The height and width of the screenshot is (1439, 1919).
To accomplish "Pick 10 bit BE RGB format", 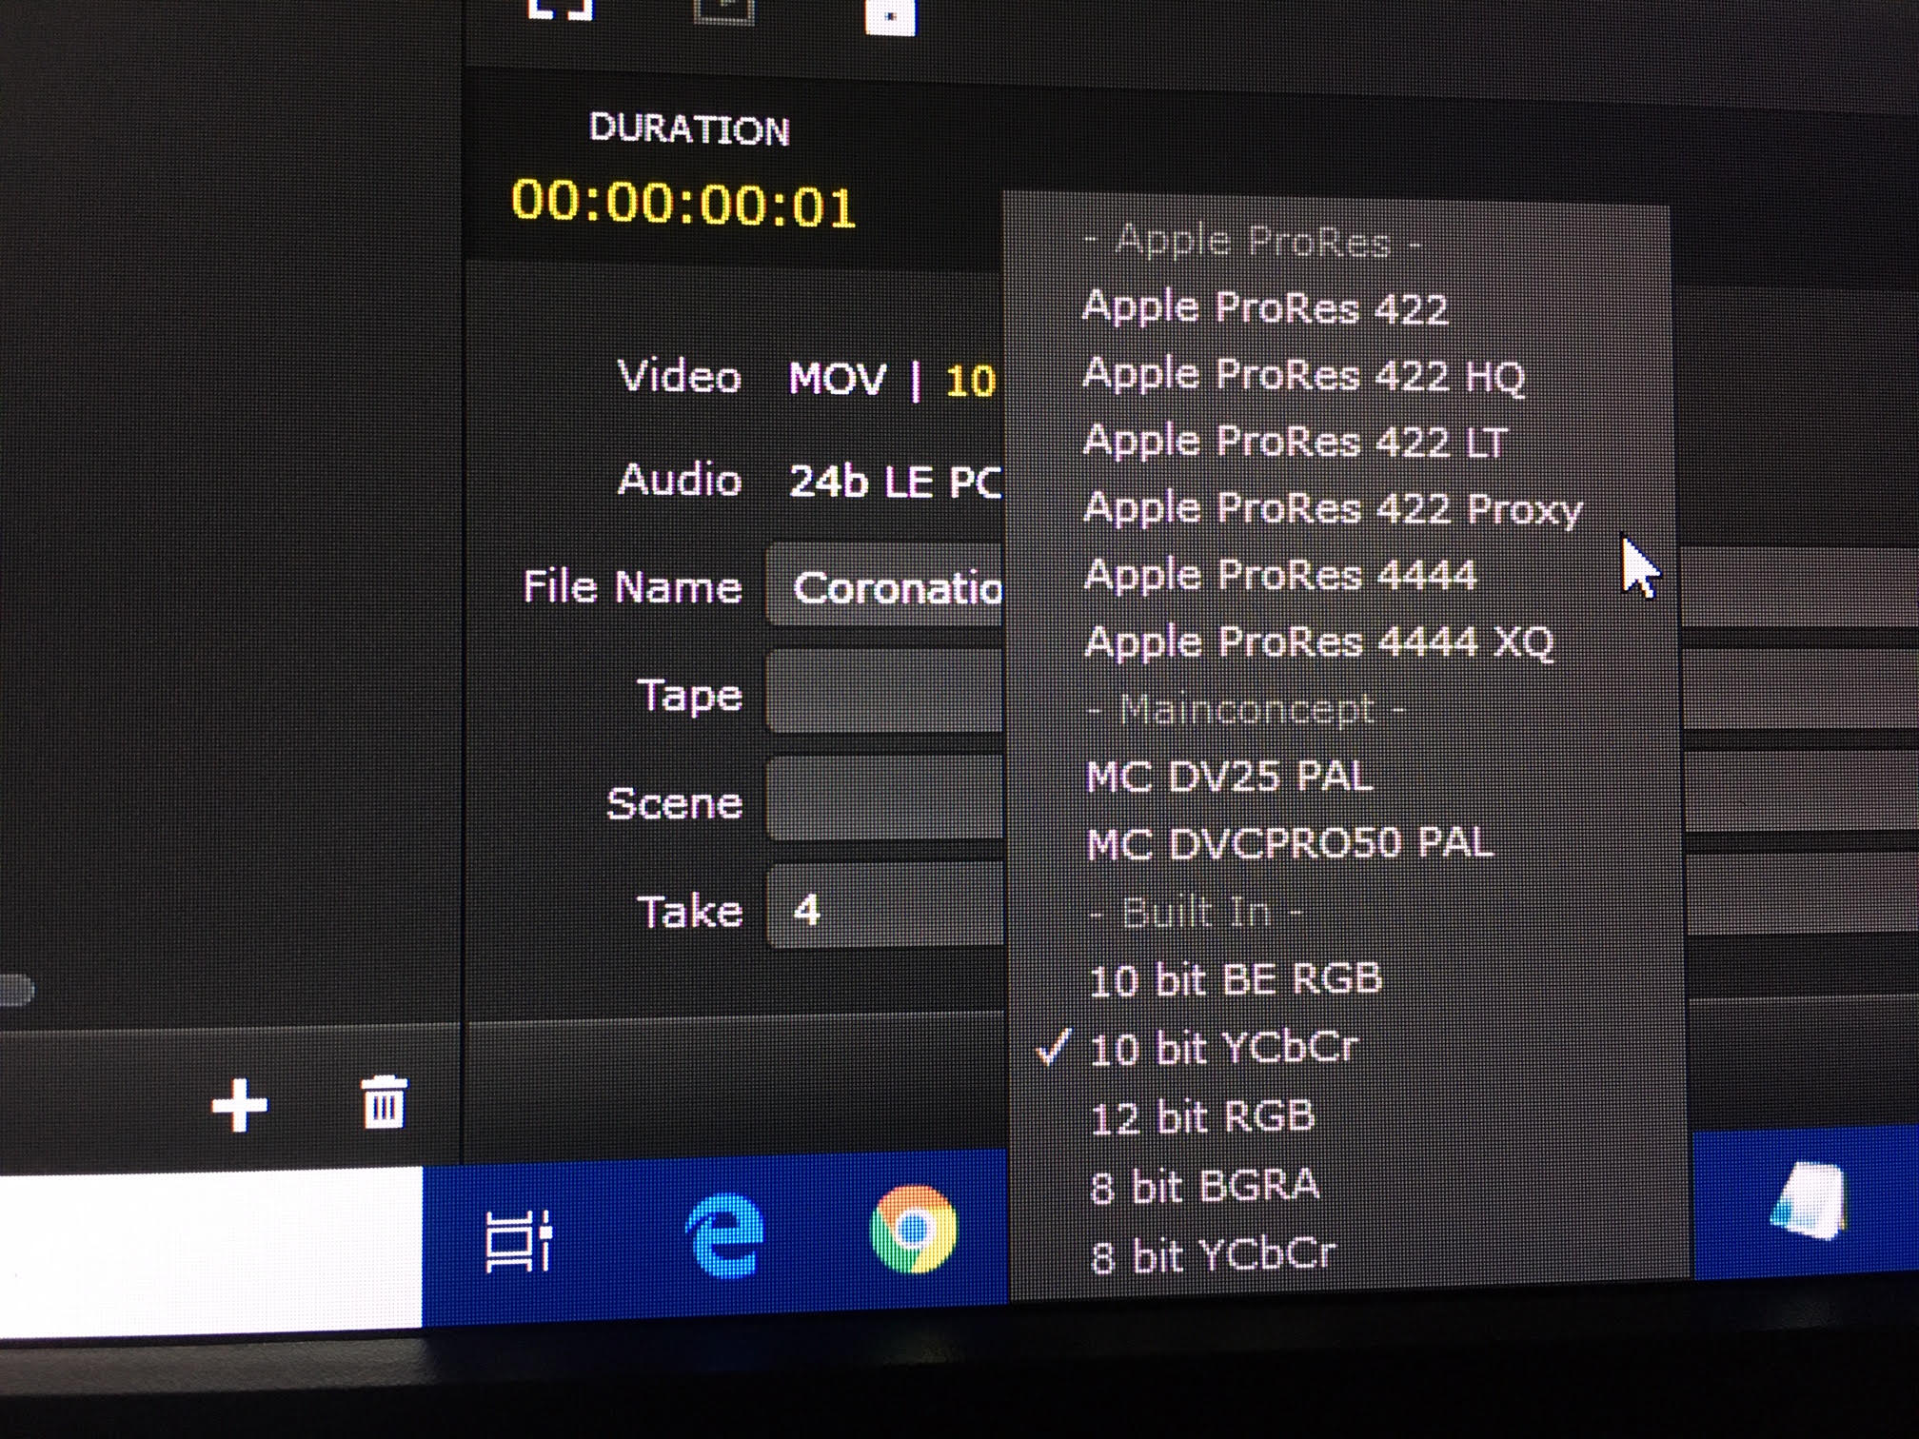I will point(1235,980).
